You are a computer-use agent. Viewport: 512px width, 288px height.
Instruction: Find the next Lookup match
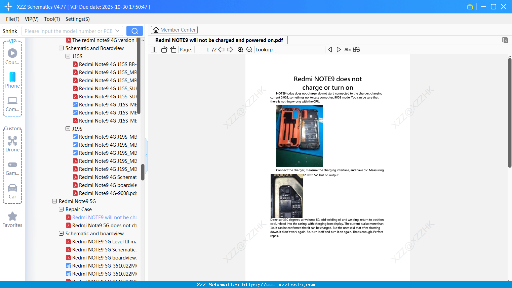[339, 50]
